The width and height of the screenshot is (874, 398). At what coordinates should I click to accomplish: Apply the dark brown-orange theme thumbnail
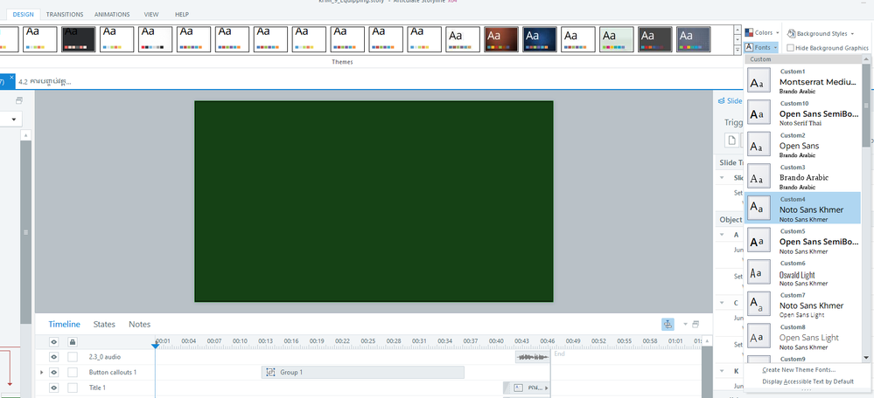tap(501, 39)
